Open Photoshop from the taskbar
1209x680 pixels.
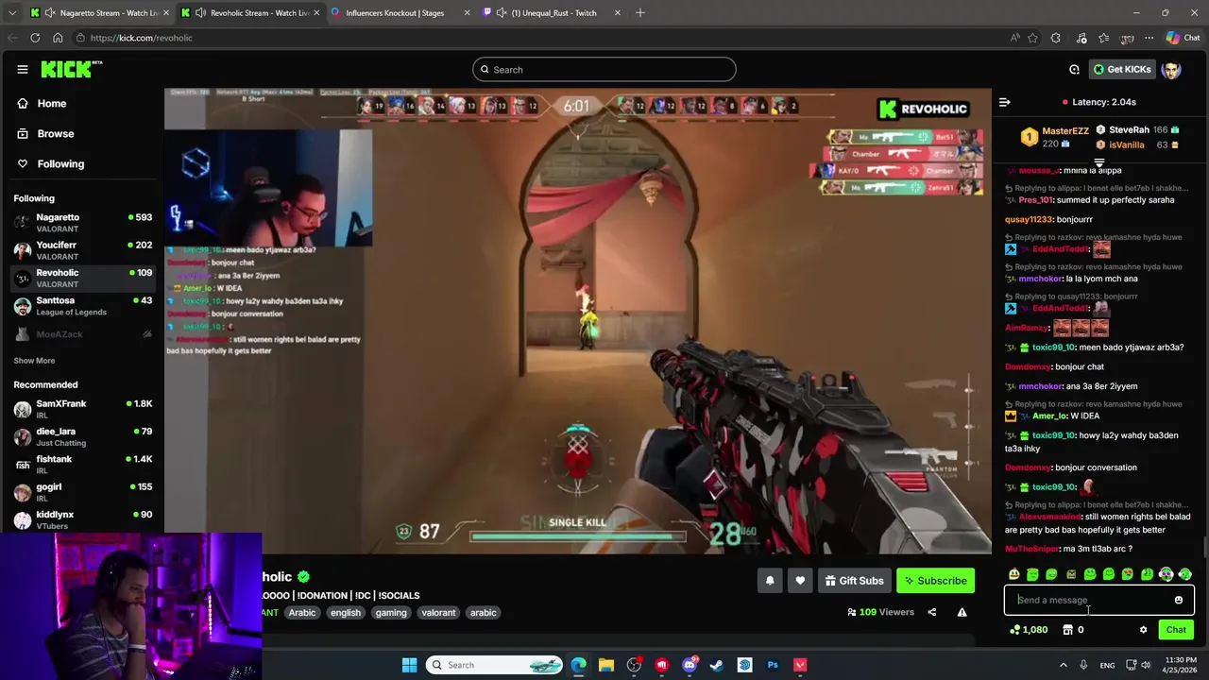click(x=773, y=665)
